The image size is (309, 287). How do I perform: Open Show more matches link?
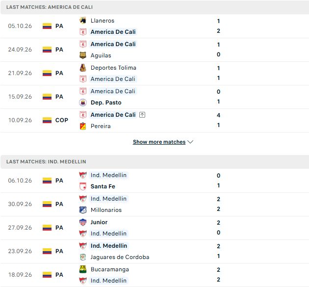click(x=159, y=142)
